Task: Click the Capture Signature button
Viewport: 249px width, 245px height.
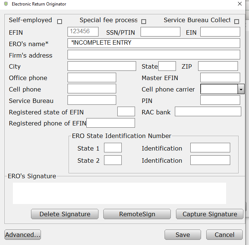Action: (x=210, y=214)
